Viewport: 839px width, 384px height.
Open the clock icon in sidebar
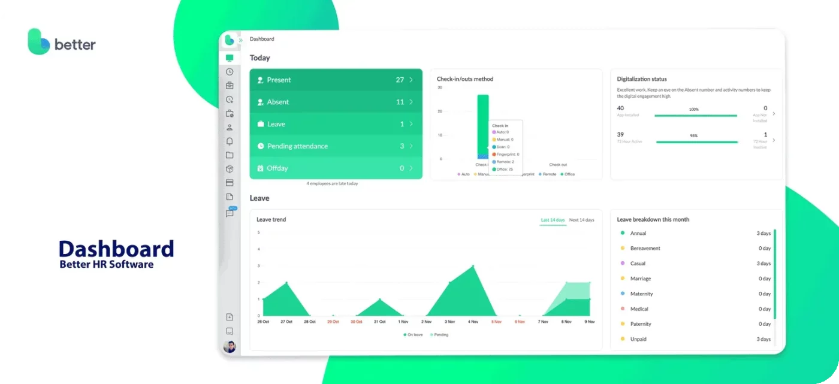(230, 72)
